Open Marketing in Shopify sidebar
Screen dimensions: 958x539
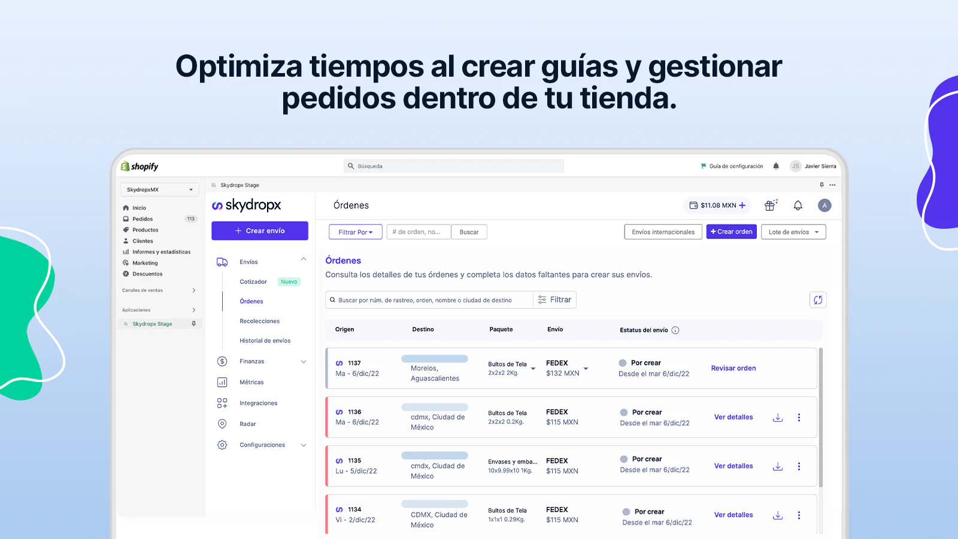pos(145,263)
